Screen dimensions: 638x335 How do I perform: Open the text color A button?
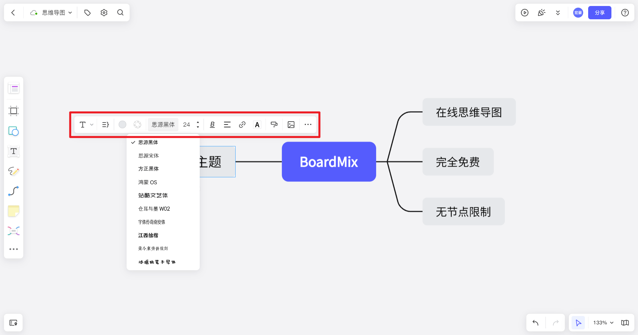point(257,125)
